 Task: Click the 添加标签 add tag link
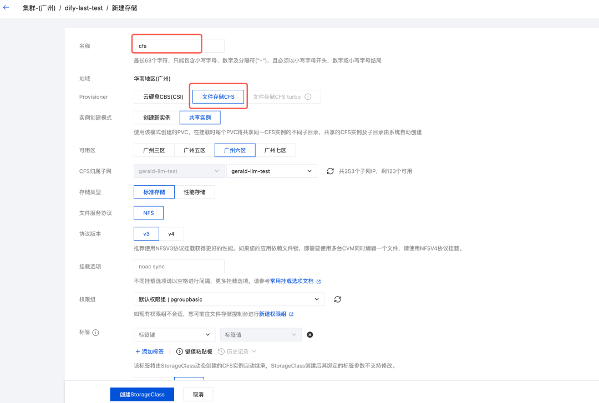click(x=149, y=351)
